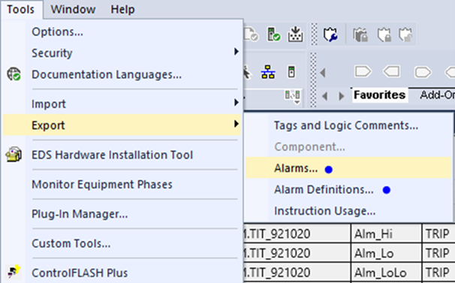Open the Tools menu in the menu bar
This screenshot has width=455, height=283.
coord(20,9)
